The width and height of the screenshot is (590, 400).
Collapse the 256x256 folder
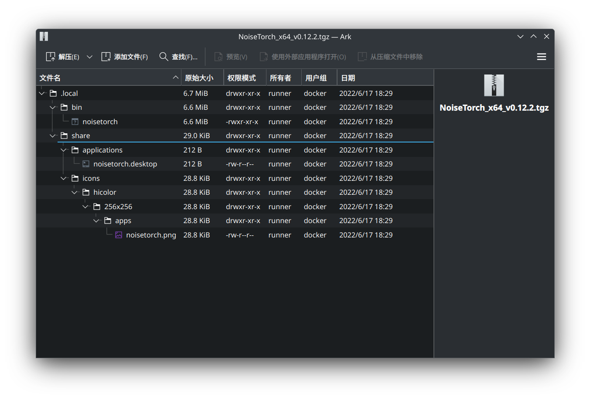coord(85,207)
